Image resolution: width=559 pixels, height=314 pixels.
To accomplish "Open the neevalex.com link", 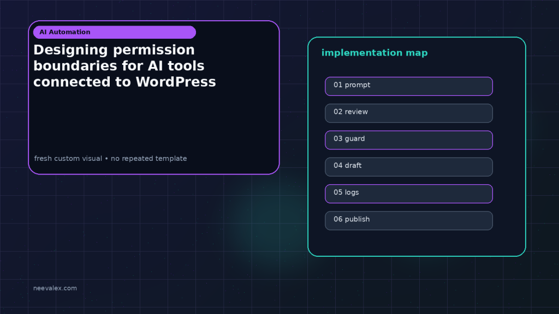I will pyautogui.click(x=55, y=288).
